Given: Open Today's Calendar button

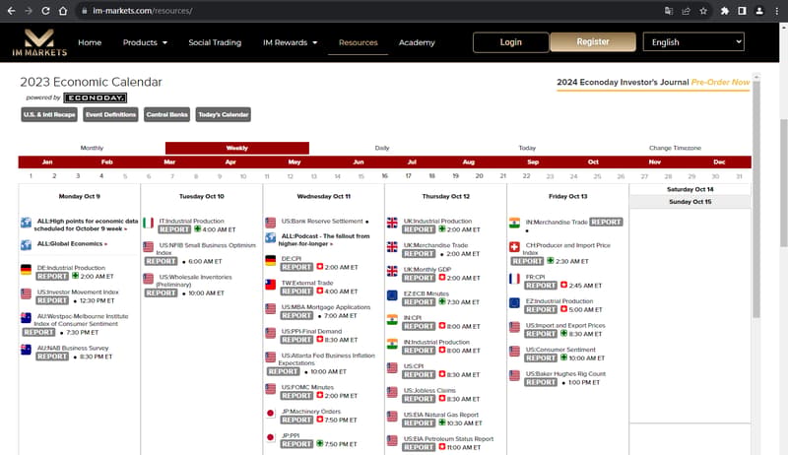Looking at the screenshot, I should [224, 114].
